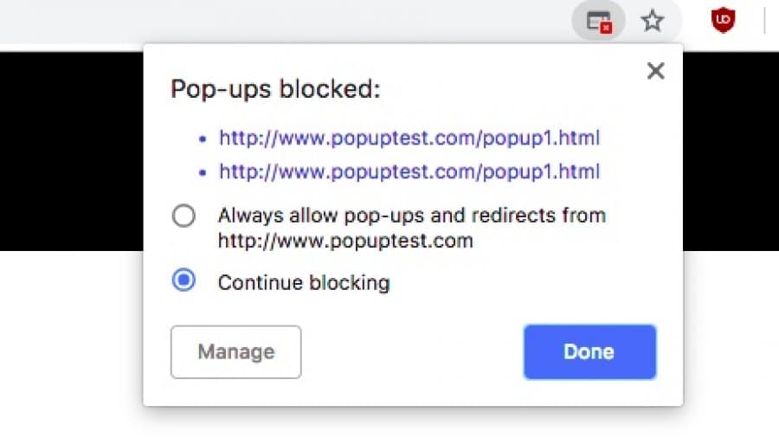
Task: Click the http://www.popuptest.com text under Always allow
Action: point(345,241)
